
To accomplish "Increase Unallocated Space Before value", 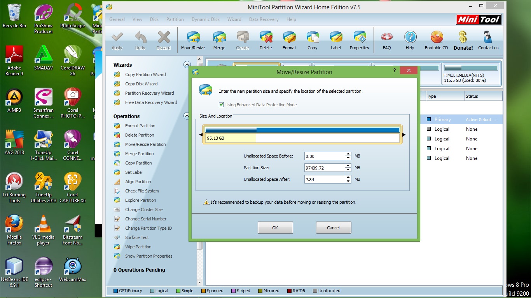I will 348,154.
